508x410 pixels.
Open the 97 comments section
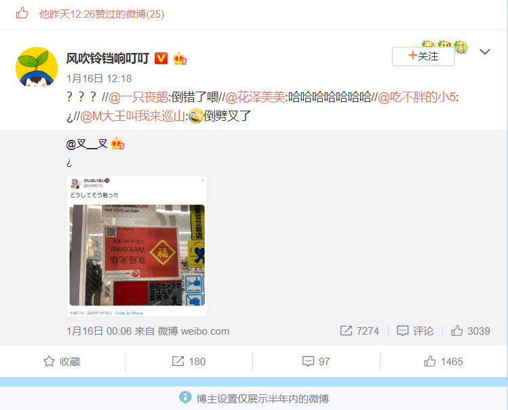(316, 361)
